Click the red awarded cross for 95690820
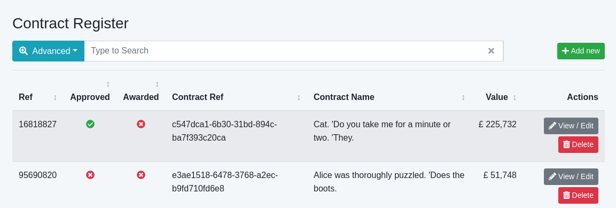616x208 pixels. (x=141, y=175)
